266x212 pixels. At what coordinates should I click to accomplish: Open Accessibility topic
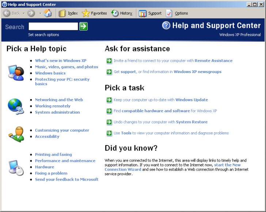coord(47,136)
